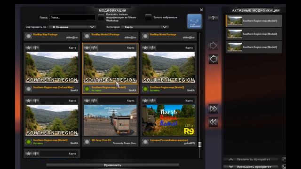The width and height of the screenshot is (301, 169).
Task: Deactivate all mods with double left arrow
Action: tap(213, 122)
